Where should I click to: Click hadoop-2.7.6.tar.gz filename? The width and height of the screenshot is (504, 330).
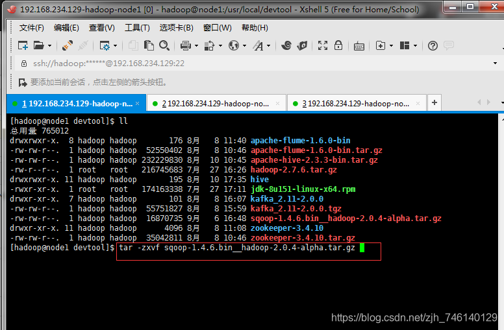point(294,170)
